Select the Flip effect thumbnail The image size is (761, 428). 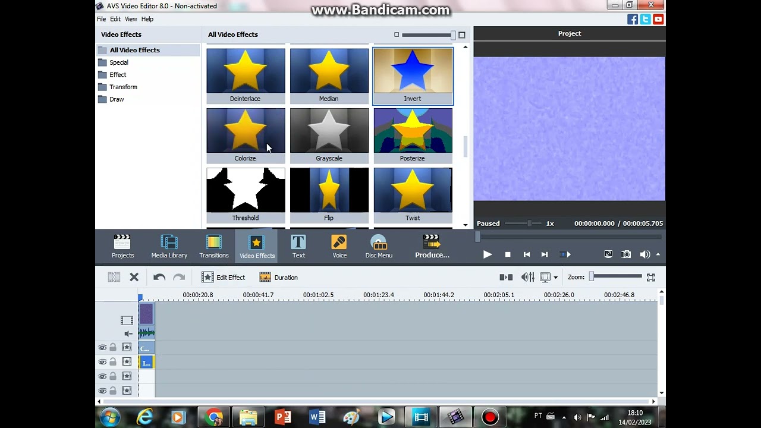point(329,195)
